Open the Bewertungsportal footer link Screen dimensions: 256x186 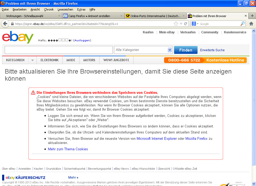(100, 169)
